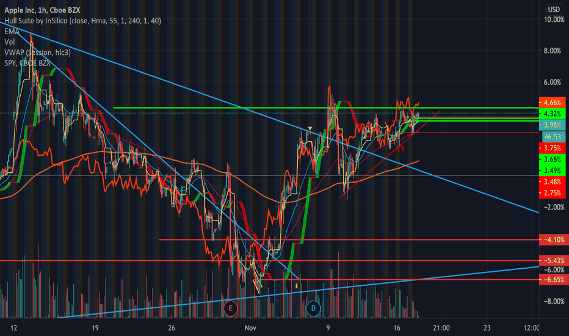Viewport: 569px width, 336px height.
Task: Click the -2.00% price axis value
Action: click(554, 207)
